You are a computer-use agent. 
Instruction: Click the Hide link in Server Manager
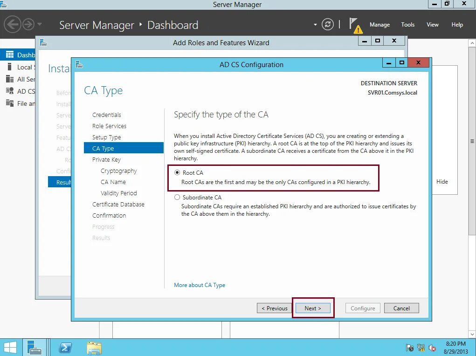coord(442,181)
